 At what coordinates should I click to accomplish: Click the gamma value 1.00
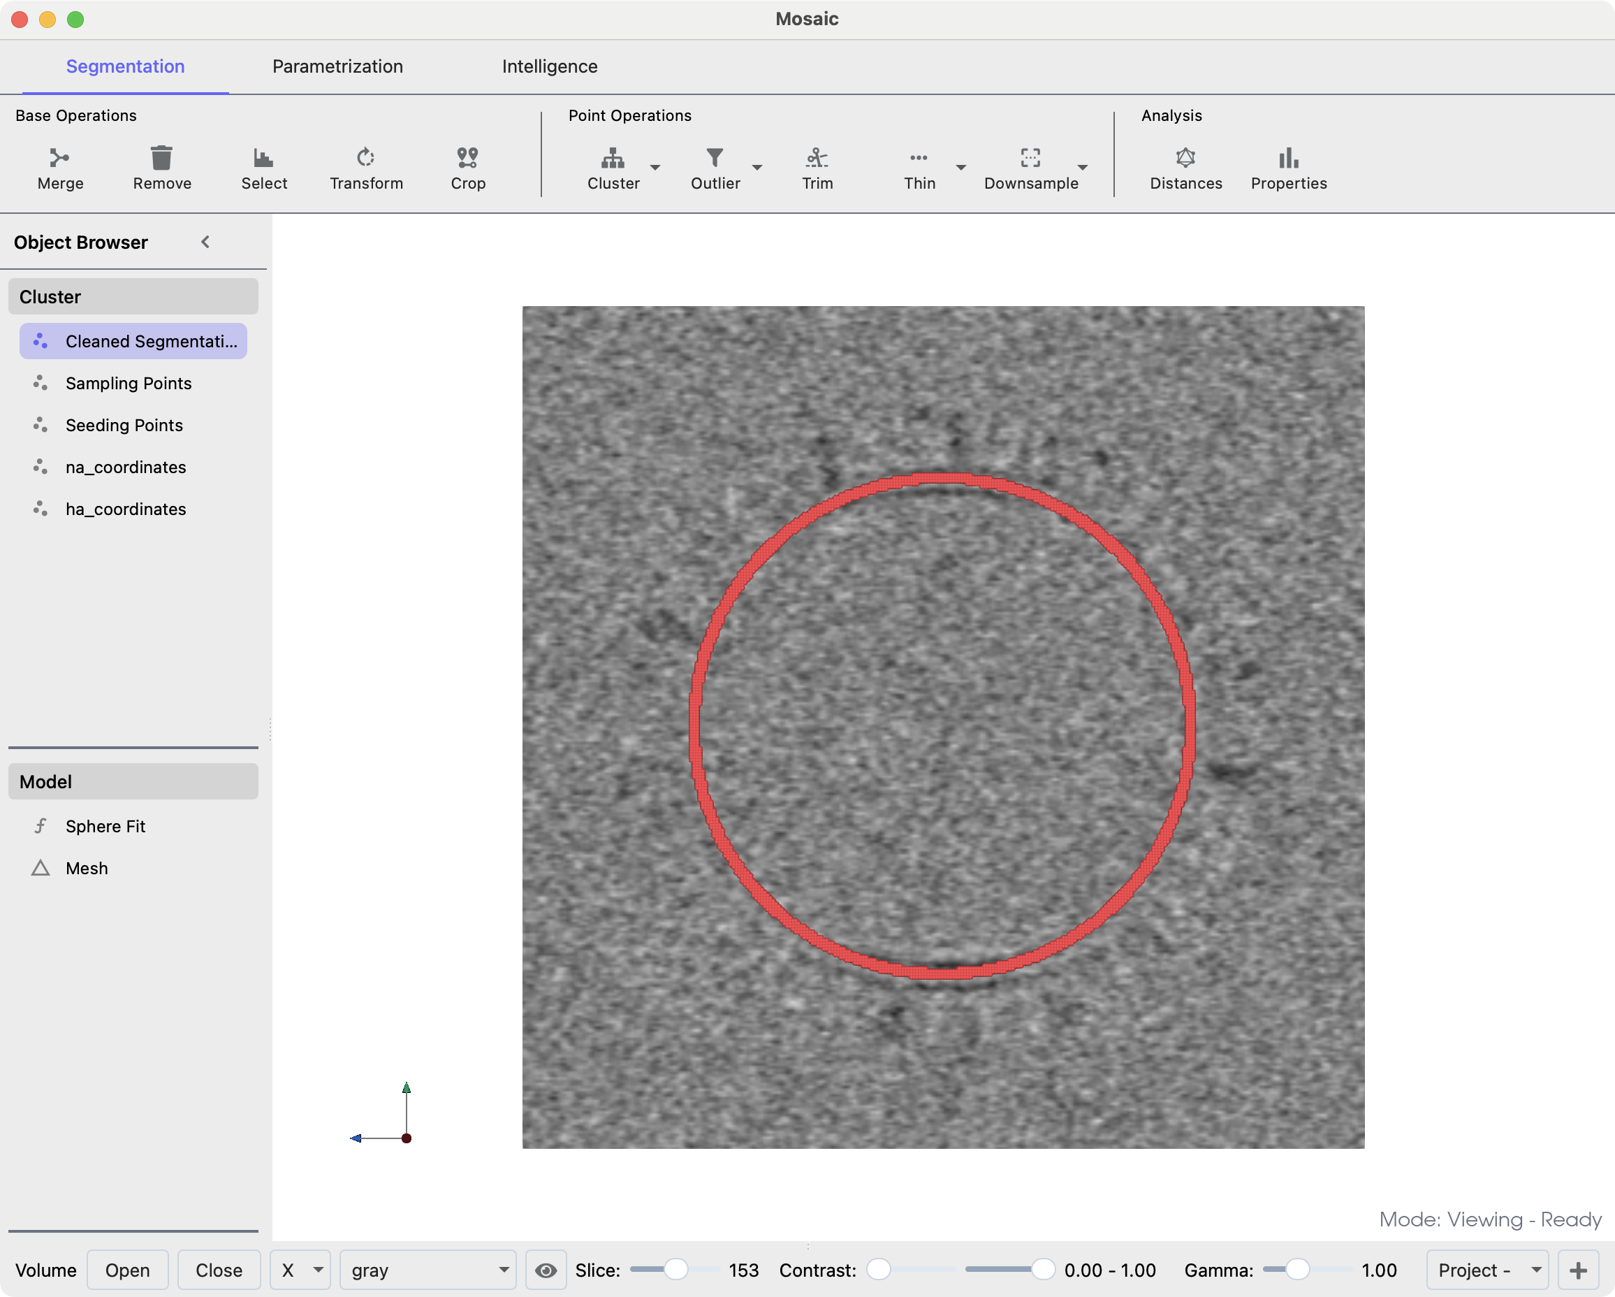[x=1378, y=1270]
